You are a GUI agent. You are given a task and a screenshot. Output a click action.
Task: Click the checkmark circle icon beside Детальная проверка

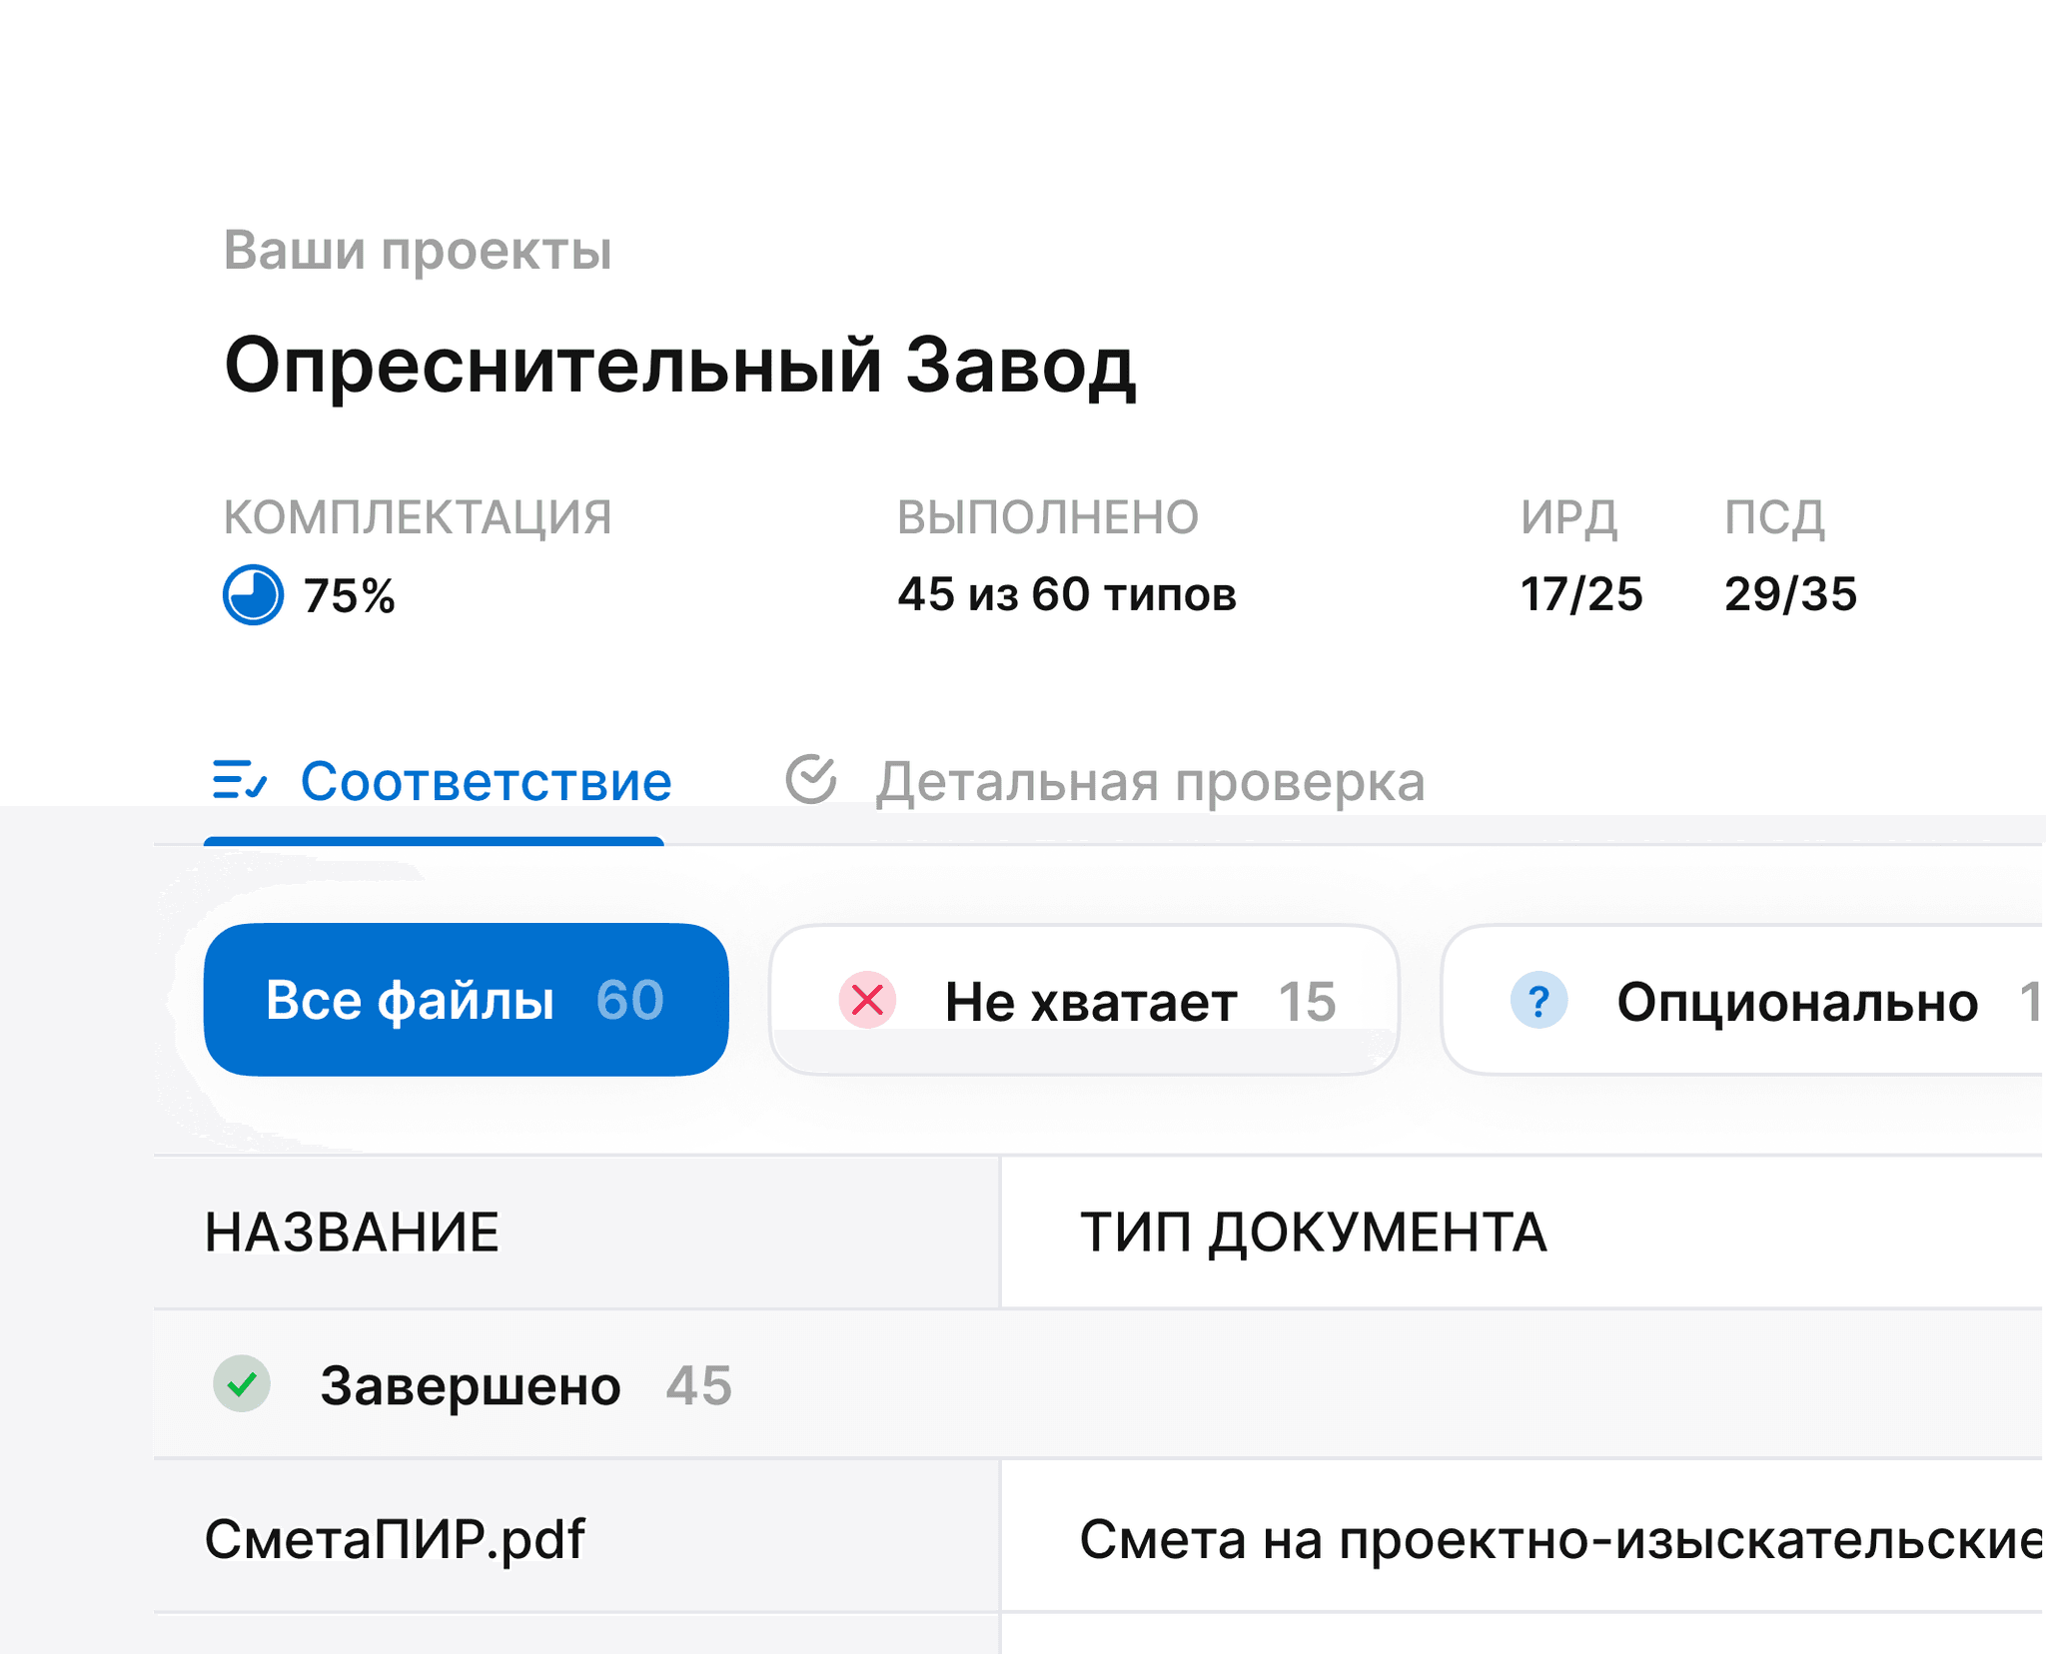pos(811,779)
